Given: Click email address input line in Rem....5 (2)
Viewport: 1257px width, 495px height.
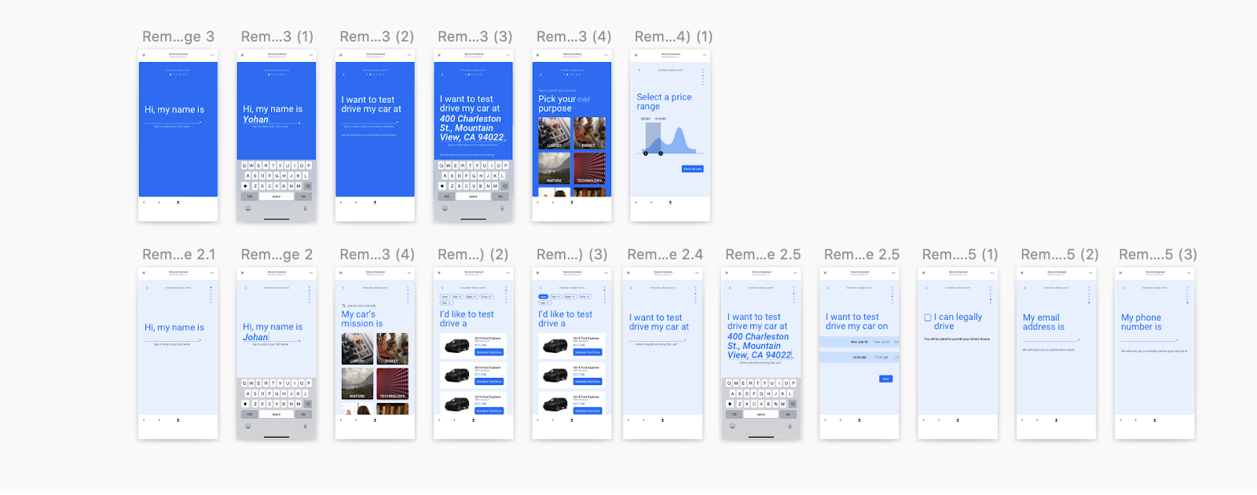Looking at the screenshot, I should (1051, 340).
